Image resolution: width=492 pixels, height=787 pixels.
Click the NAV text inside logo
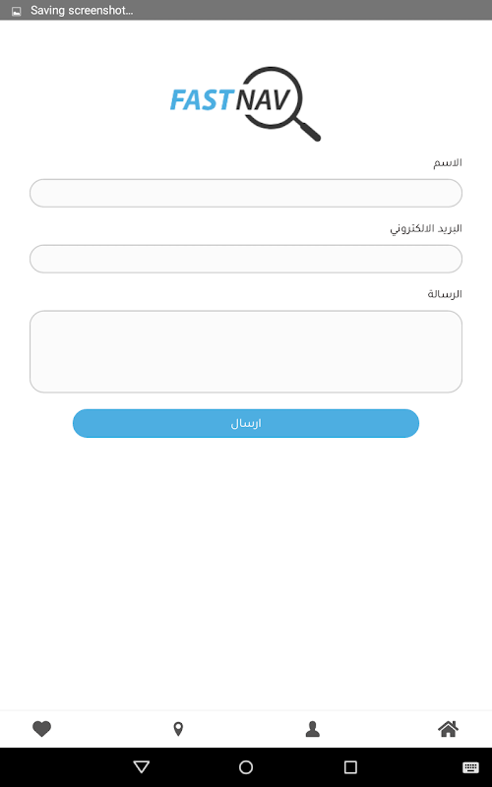tap(263, 100)
